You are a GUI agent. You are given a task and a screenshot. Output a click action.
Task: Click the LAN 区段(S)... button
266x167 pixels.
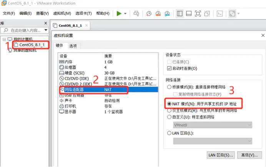point(221,155)
